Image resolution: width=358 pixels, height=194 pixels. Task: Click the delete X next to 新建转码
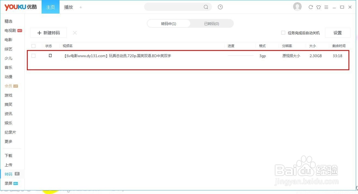(x=75, y=33)
